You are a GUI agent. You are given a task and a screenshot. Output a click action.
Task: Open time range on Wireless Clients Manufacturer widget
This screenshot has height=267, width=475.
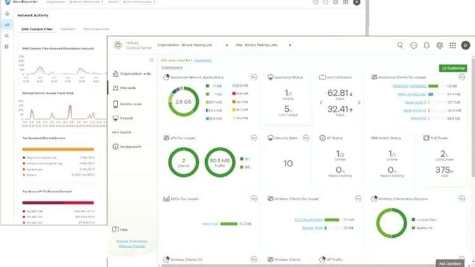click(x=462, y=199)
